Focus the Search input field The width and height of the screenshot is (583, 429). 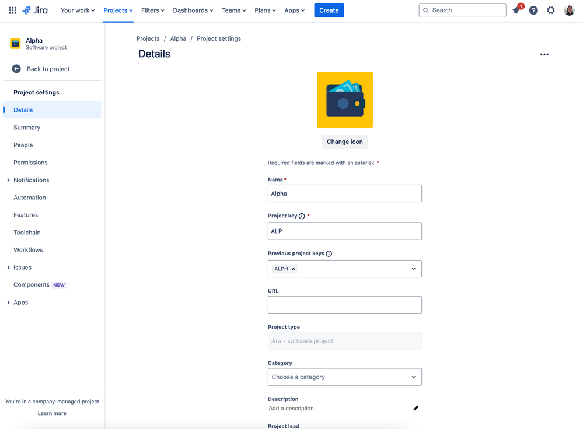[463, 10]
